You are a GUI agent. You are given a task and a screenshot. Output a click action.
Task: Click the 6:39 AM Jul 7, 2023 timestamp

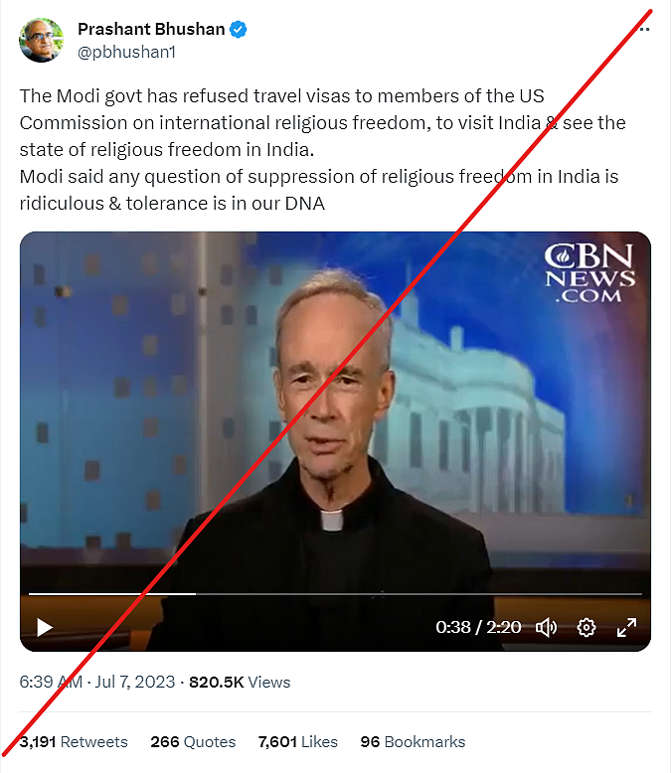point(97,682)
